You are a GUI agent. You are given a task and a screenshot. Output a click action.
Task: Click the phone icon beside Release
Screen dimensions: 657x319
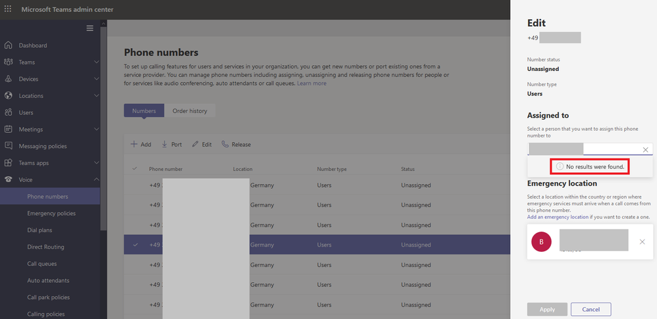click(225, 144)
